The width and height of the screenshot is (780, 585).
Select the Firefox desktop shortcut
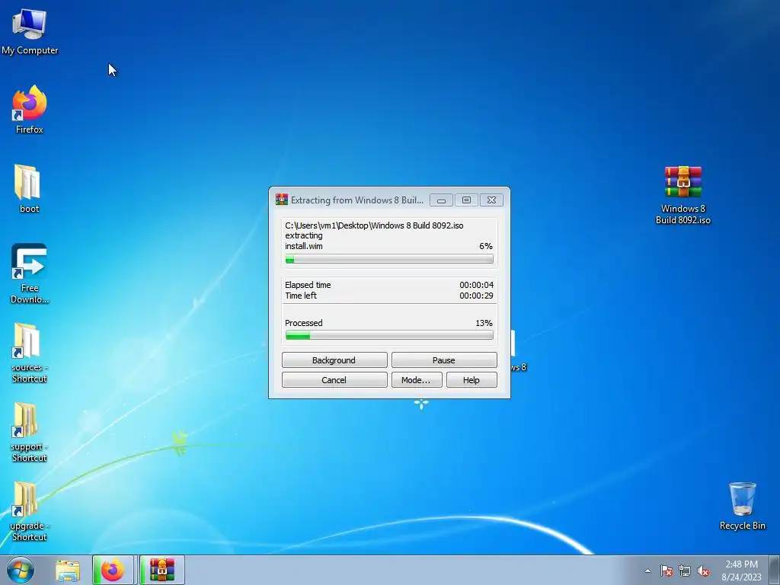point(30,110)
